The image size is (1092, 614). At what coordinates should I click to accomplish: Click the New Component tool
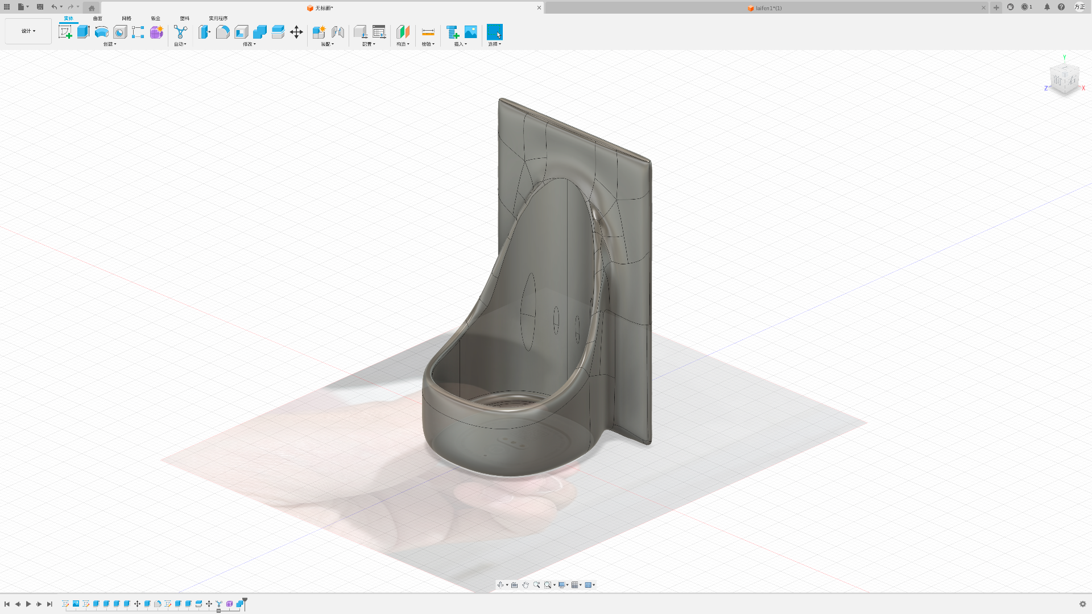coord(319,32)
